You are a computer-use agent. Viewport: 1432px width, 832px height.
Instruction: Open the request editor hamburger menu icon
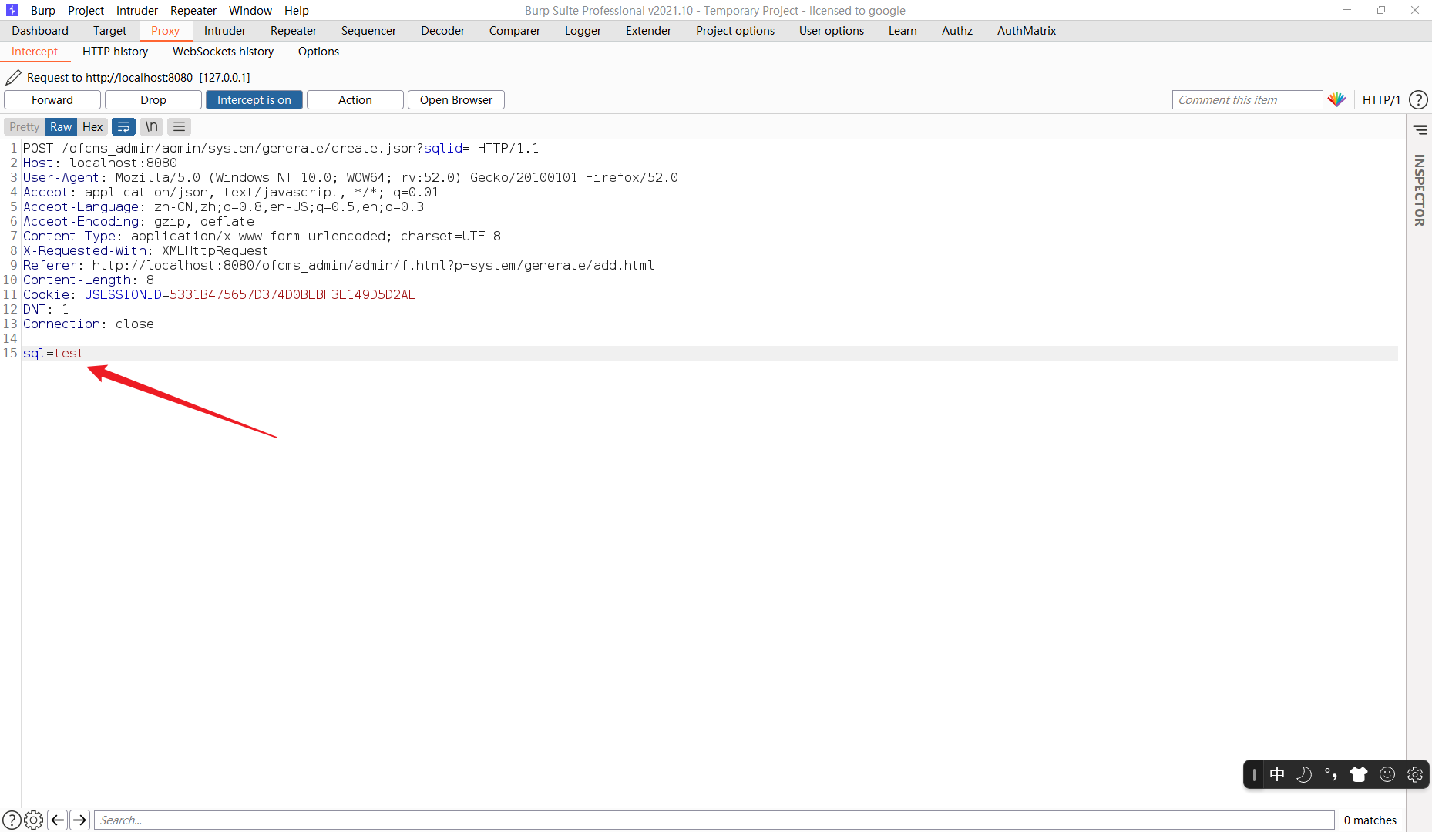click(178, 126)
